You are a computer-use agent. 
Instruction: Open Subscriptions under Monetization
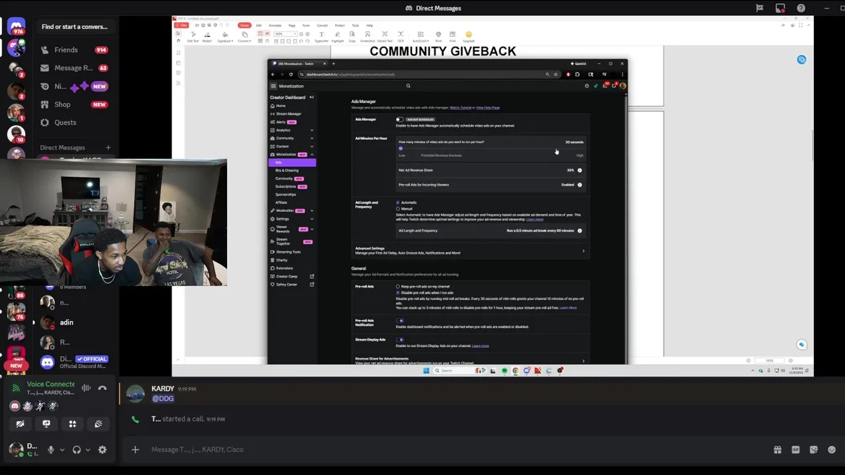tap(286, 187)
